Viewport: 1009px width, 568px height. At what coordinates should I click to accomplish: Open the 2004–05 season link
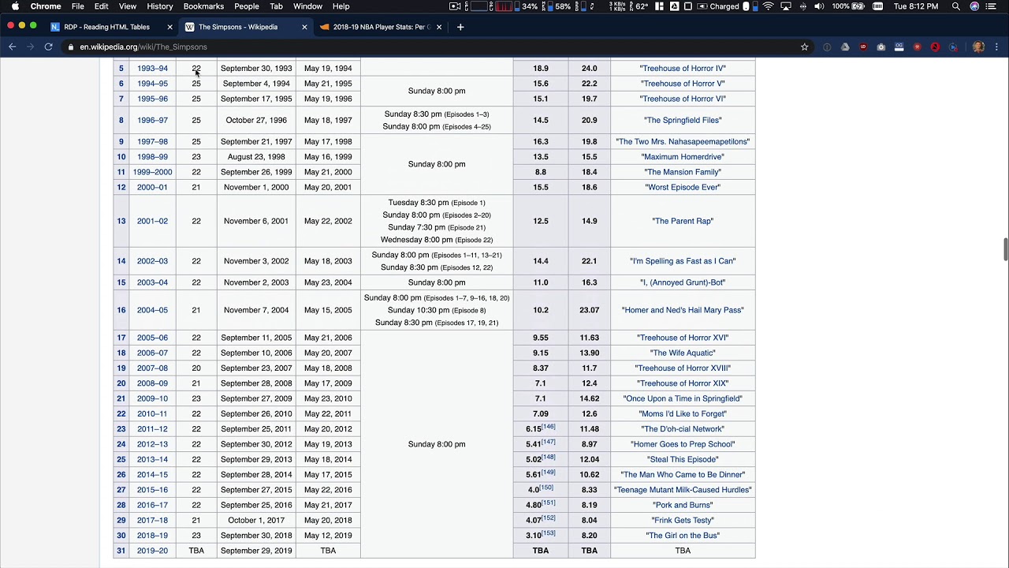(152, 310)
